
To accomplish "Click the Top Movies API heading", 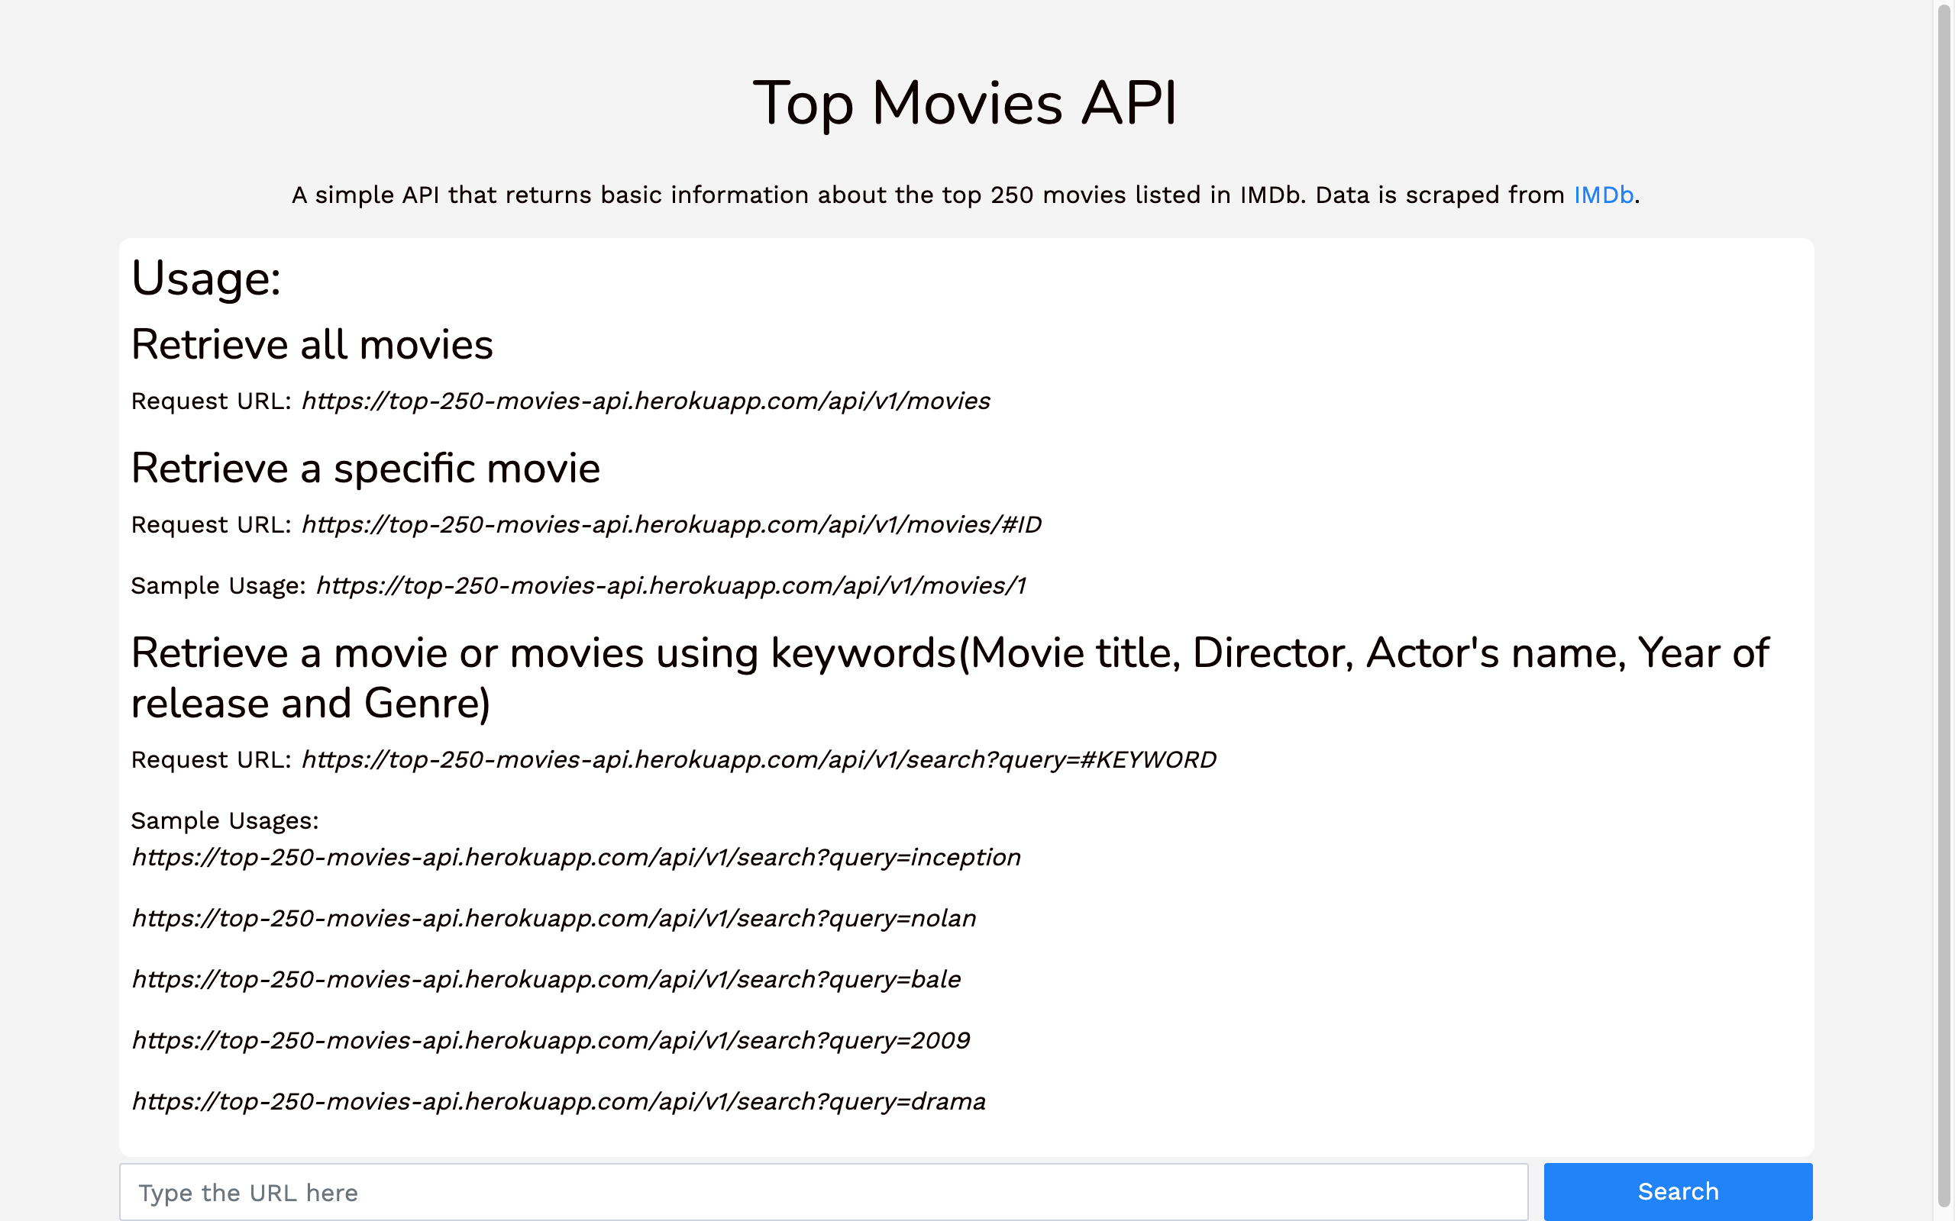I will 965,105.
